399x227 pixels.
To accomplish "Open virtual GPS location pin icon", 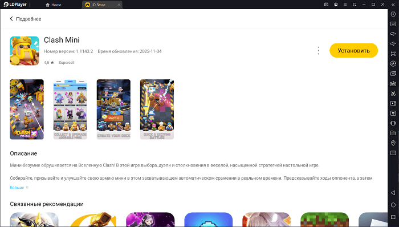I will coord(393,143).
